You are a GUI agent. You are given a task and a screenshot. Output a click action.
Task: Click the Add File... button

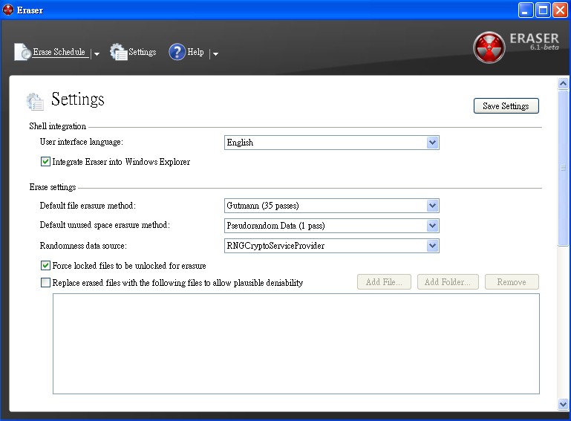click(x=384, y=282)
